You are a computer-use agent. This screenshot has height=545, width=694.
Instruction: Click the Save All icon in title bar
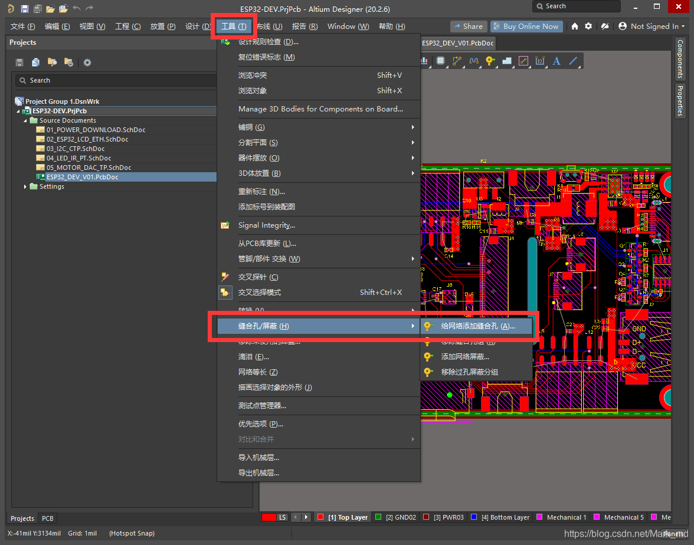click(38, 8)
